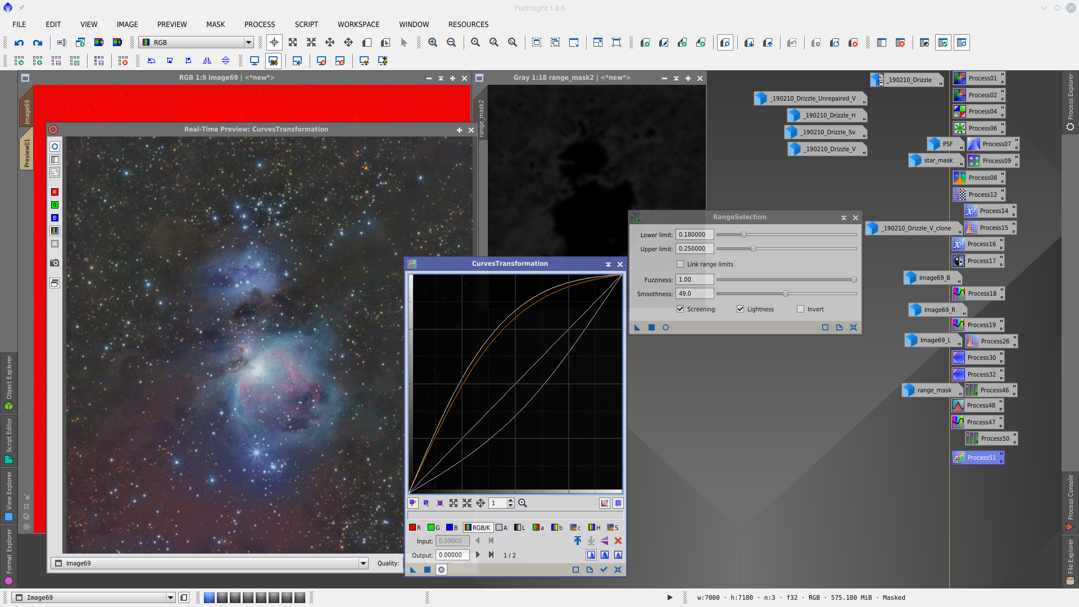
Task: Click the Undo arrow in toolbar
Action: pos(19,43)
